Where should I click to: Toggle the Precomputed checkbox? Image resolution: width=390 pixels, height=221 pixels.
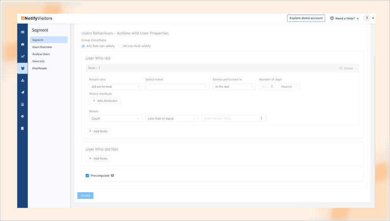click(x=87, y=176)
